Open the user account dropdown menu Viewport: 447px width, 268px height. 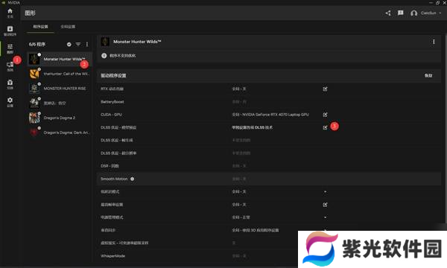[x=426, y=13]
